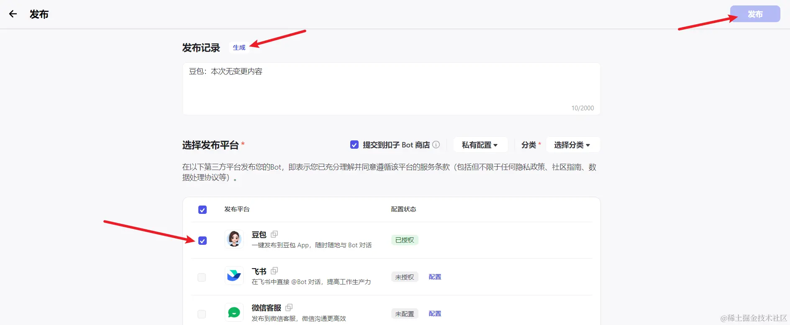Click the 飞书 platform name

pyautogui.click(x=259, y=272)
